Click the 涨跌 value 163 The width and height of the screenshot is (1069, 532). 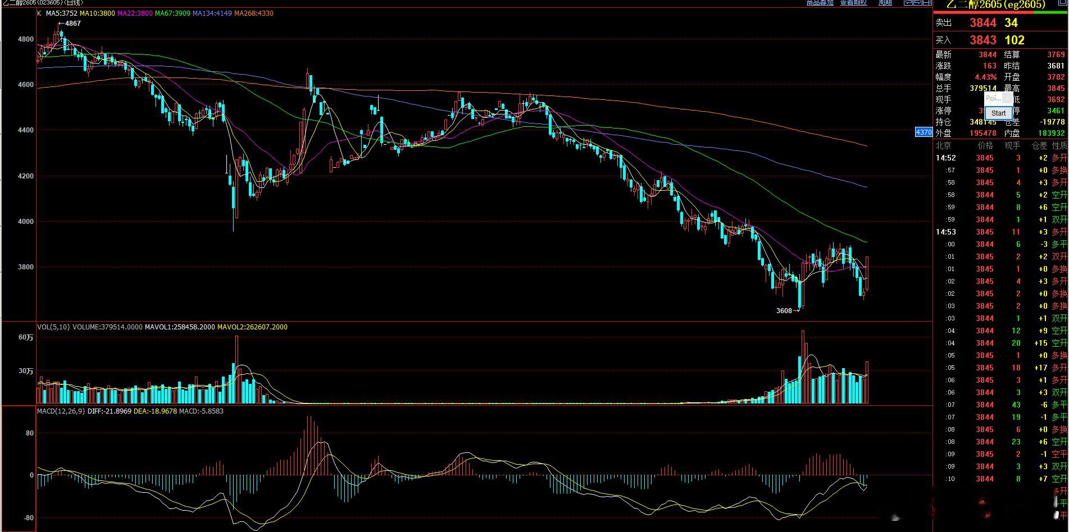pyautogui.click(x=990, y=66)
